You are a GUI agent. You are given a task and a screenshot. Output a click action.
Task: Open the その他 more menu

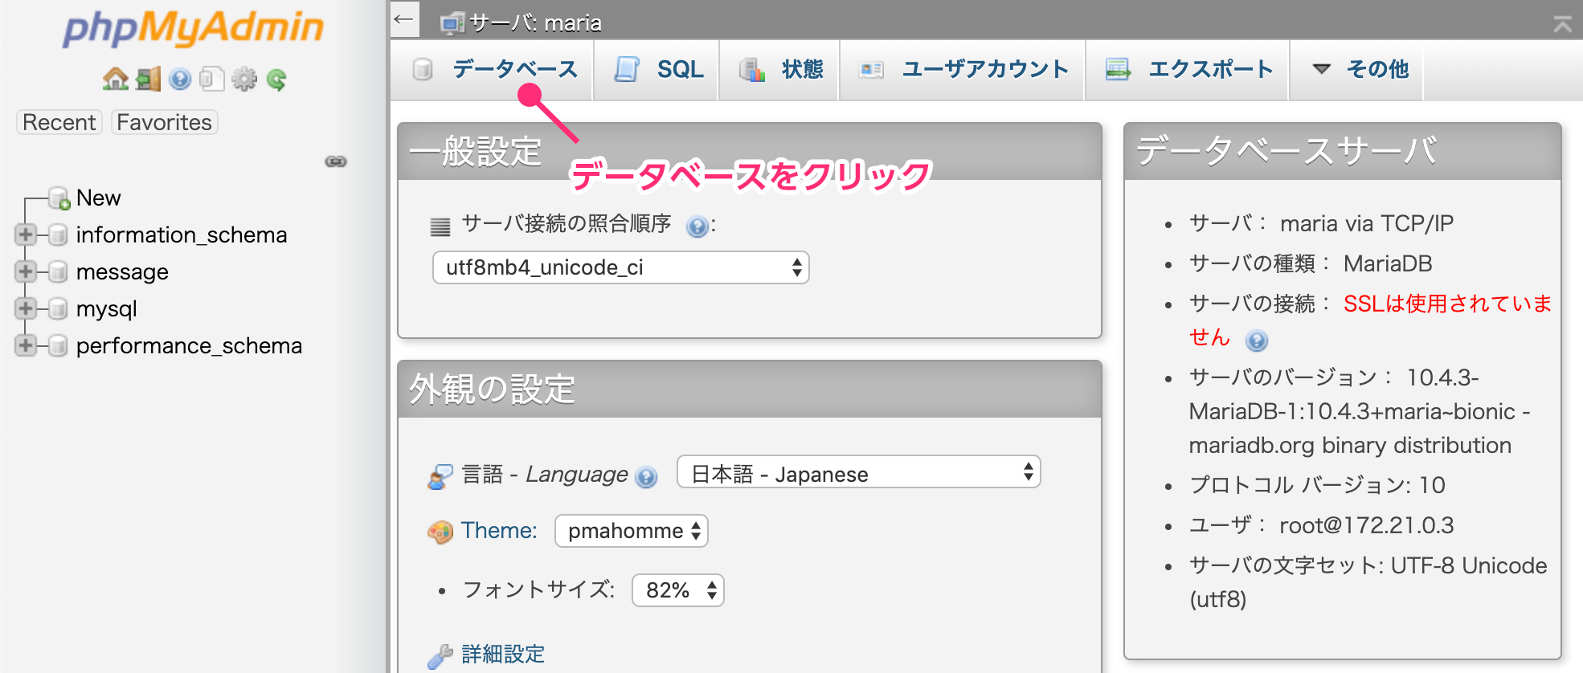tap(1358, 70)
